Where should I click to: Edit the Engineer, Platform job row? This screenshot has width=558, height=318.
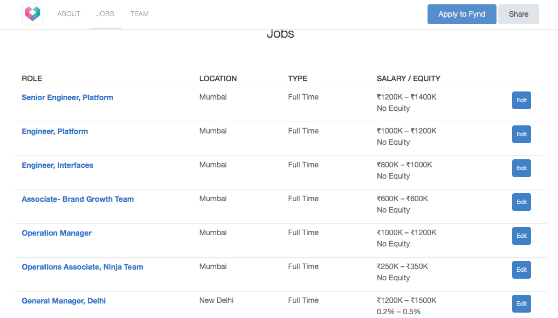[521, 134]
